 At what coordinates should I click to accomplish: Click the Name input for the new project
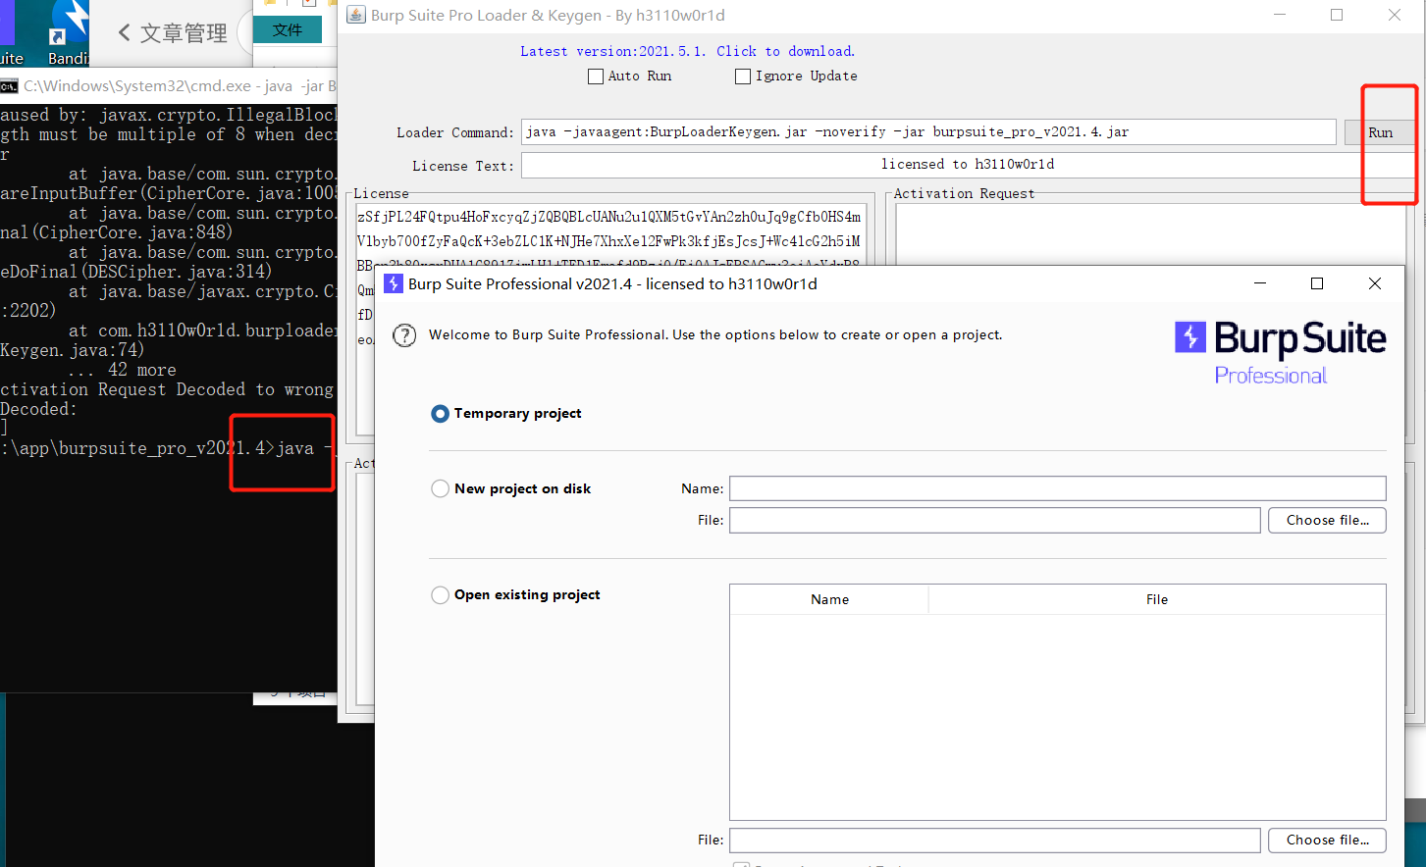pos(1057,487)
